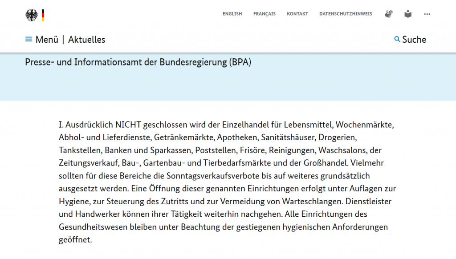This screenshot has width=456, height=259.
Task: Click the paragraph line beginning 'sollten für diese Bereiche'
Action: click(214, 176)
